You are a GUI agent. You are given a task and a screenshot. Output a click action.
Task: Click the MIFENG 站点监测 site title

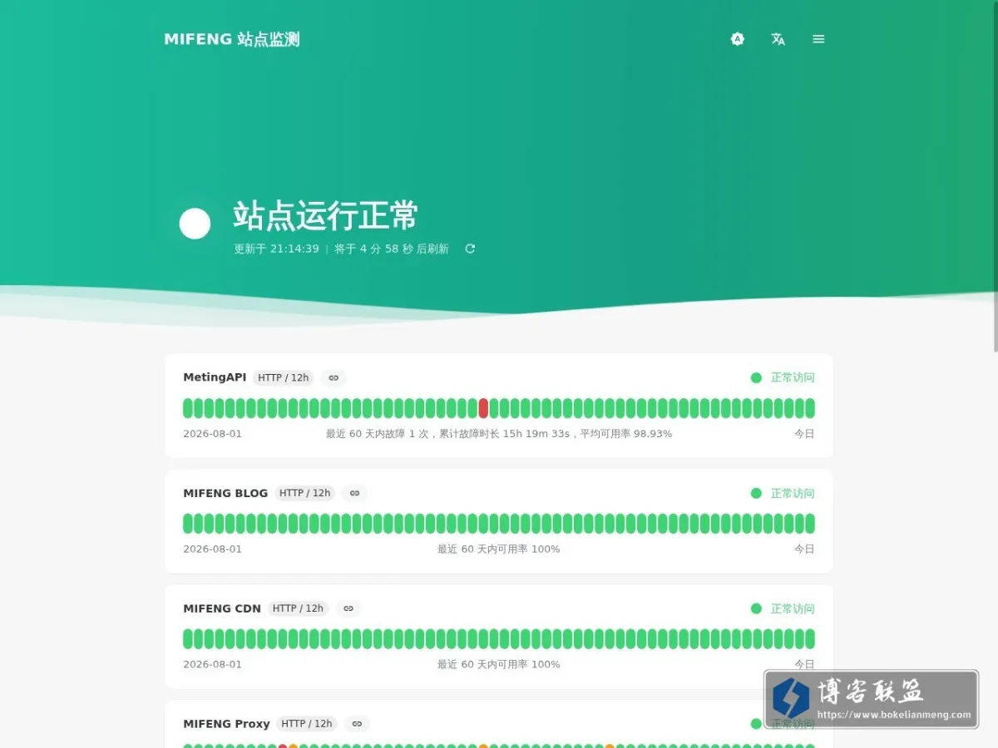[231, 39]
